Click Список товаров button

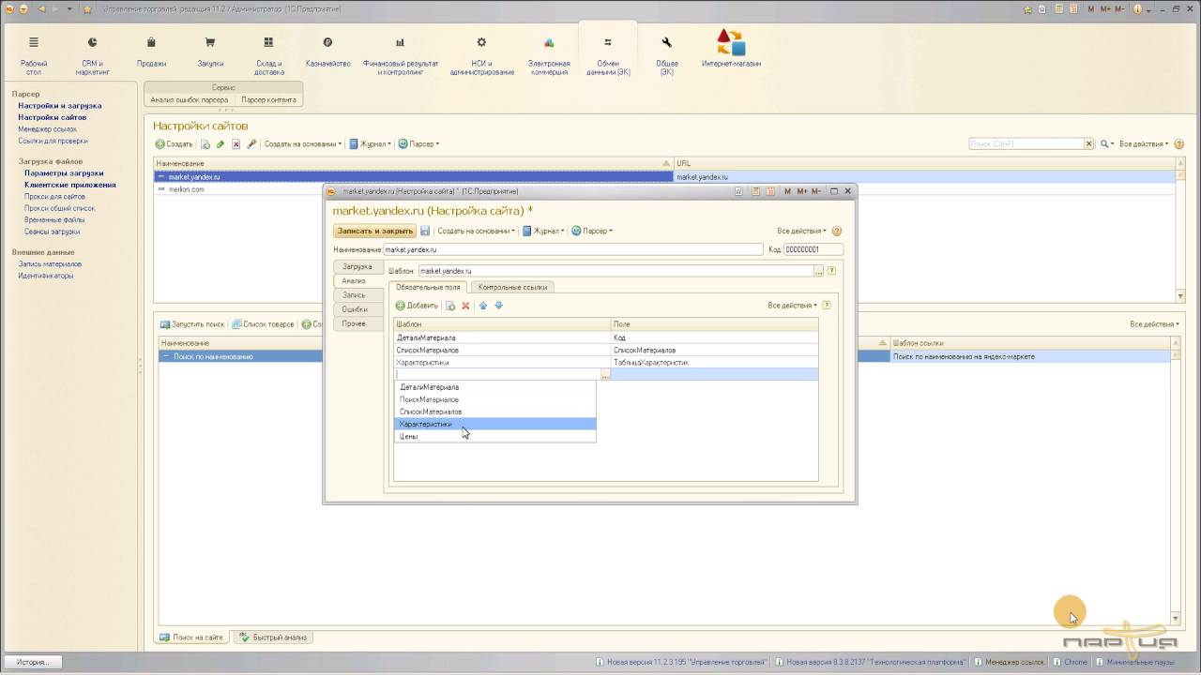pos(263,324)
